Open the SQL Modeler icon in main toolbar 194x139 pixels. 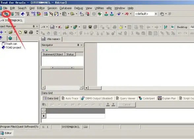(28, 14)
